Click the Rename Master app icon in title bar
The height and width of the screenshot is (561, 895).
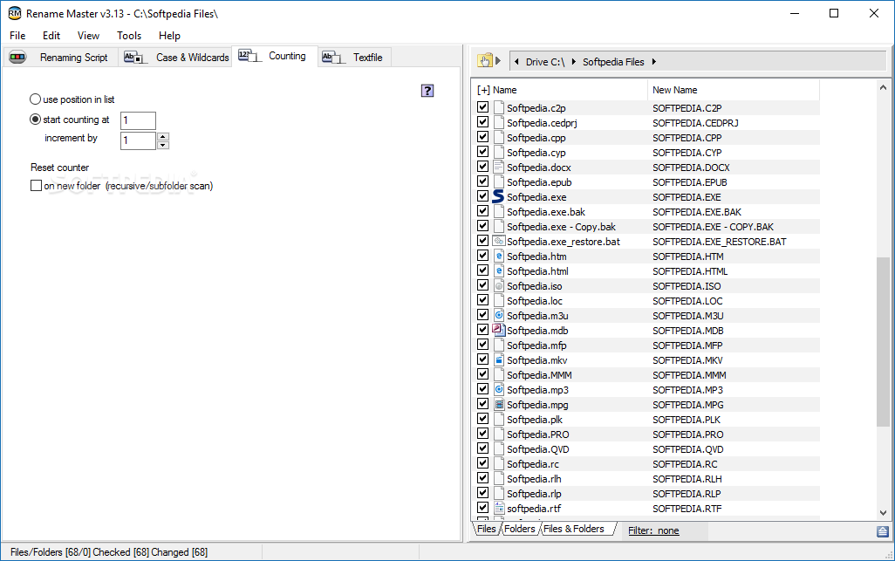pyautogui.click(x=14, y=13)
